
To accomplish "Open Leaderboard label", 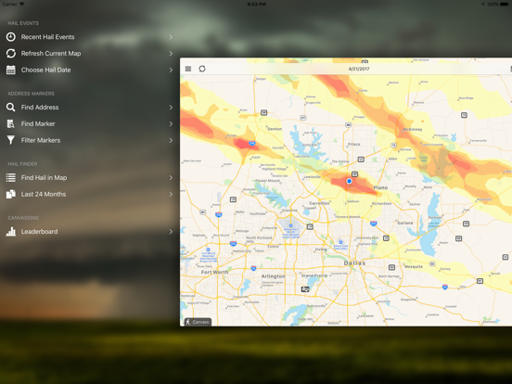I will pyautogui.click(x=40, y=232).
